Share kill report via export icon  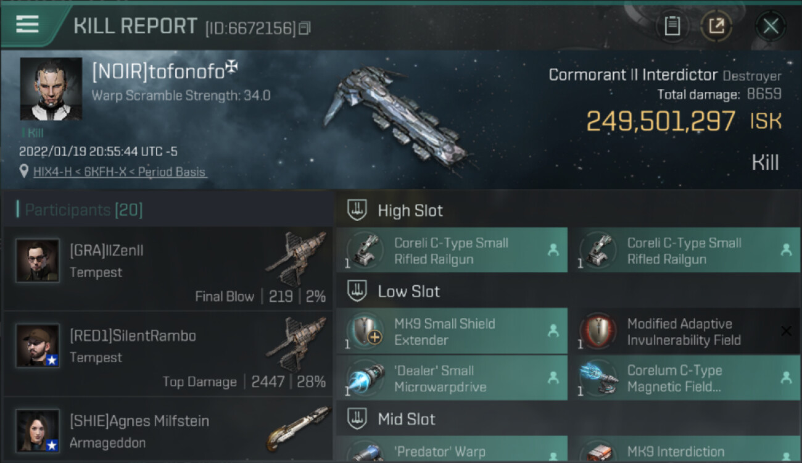point(716,26)
